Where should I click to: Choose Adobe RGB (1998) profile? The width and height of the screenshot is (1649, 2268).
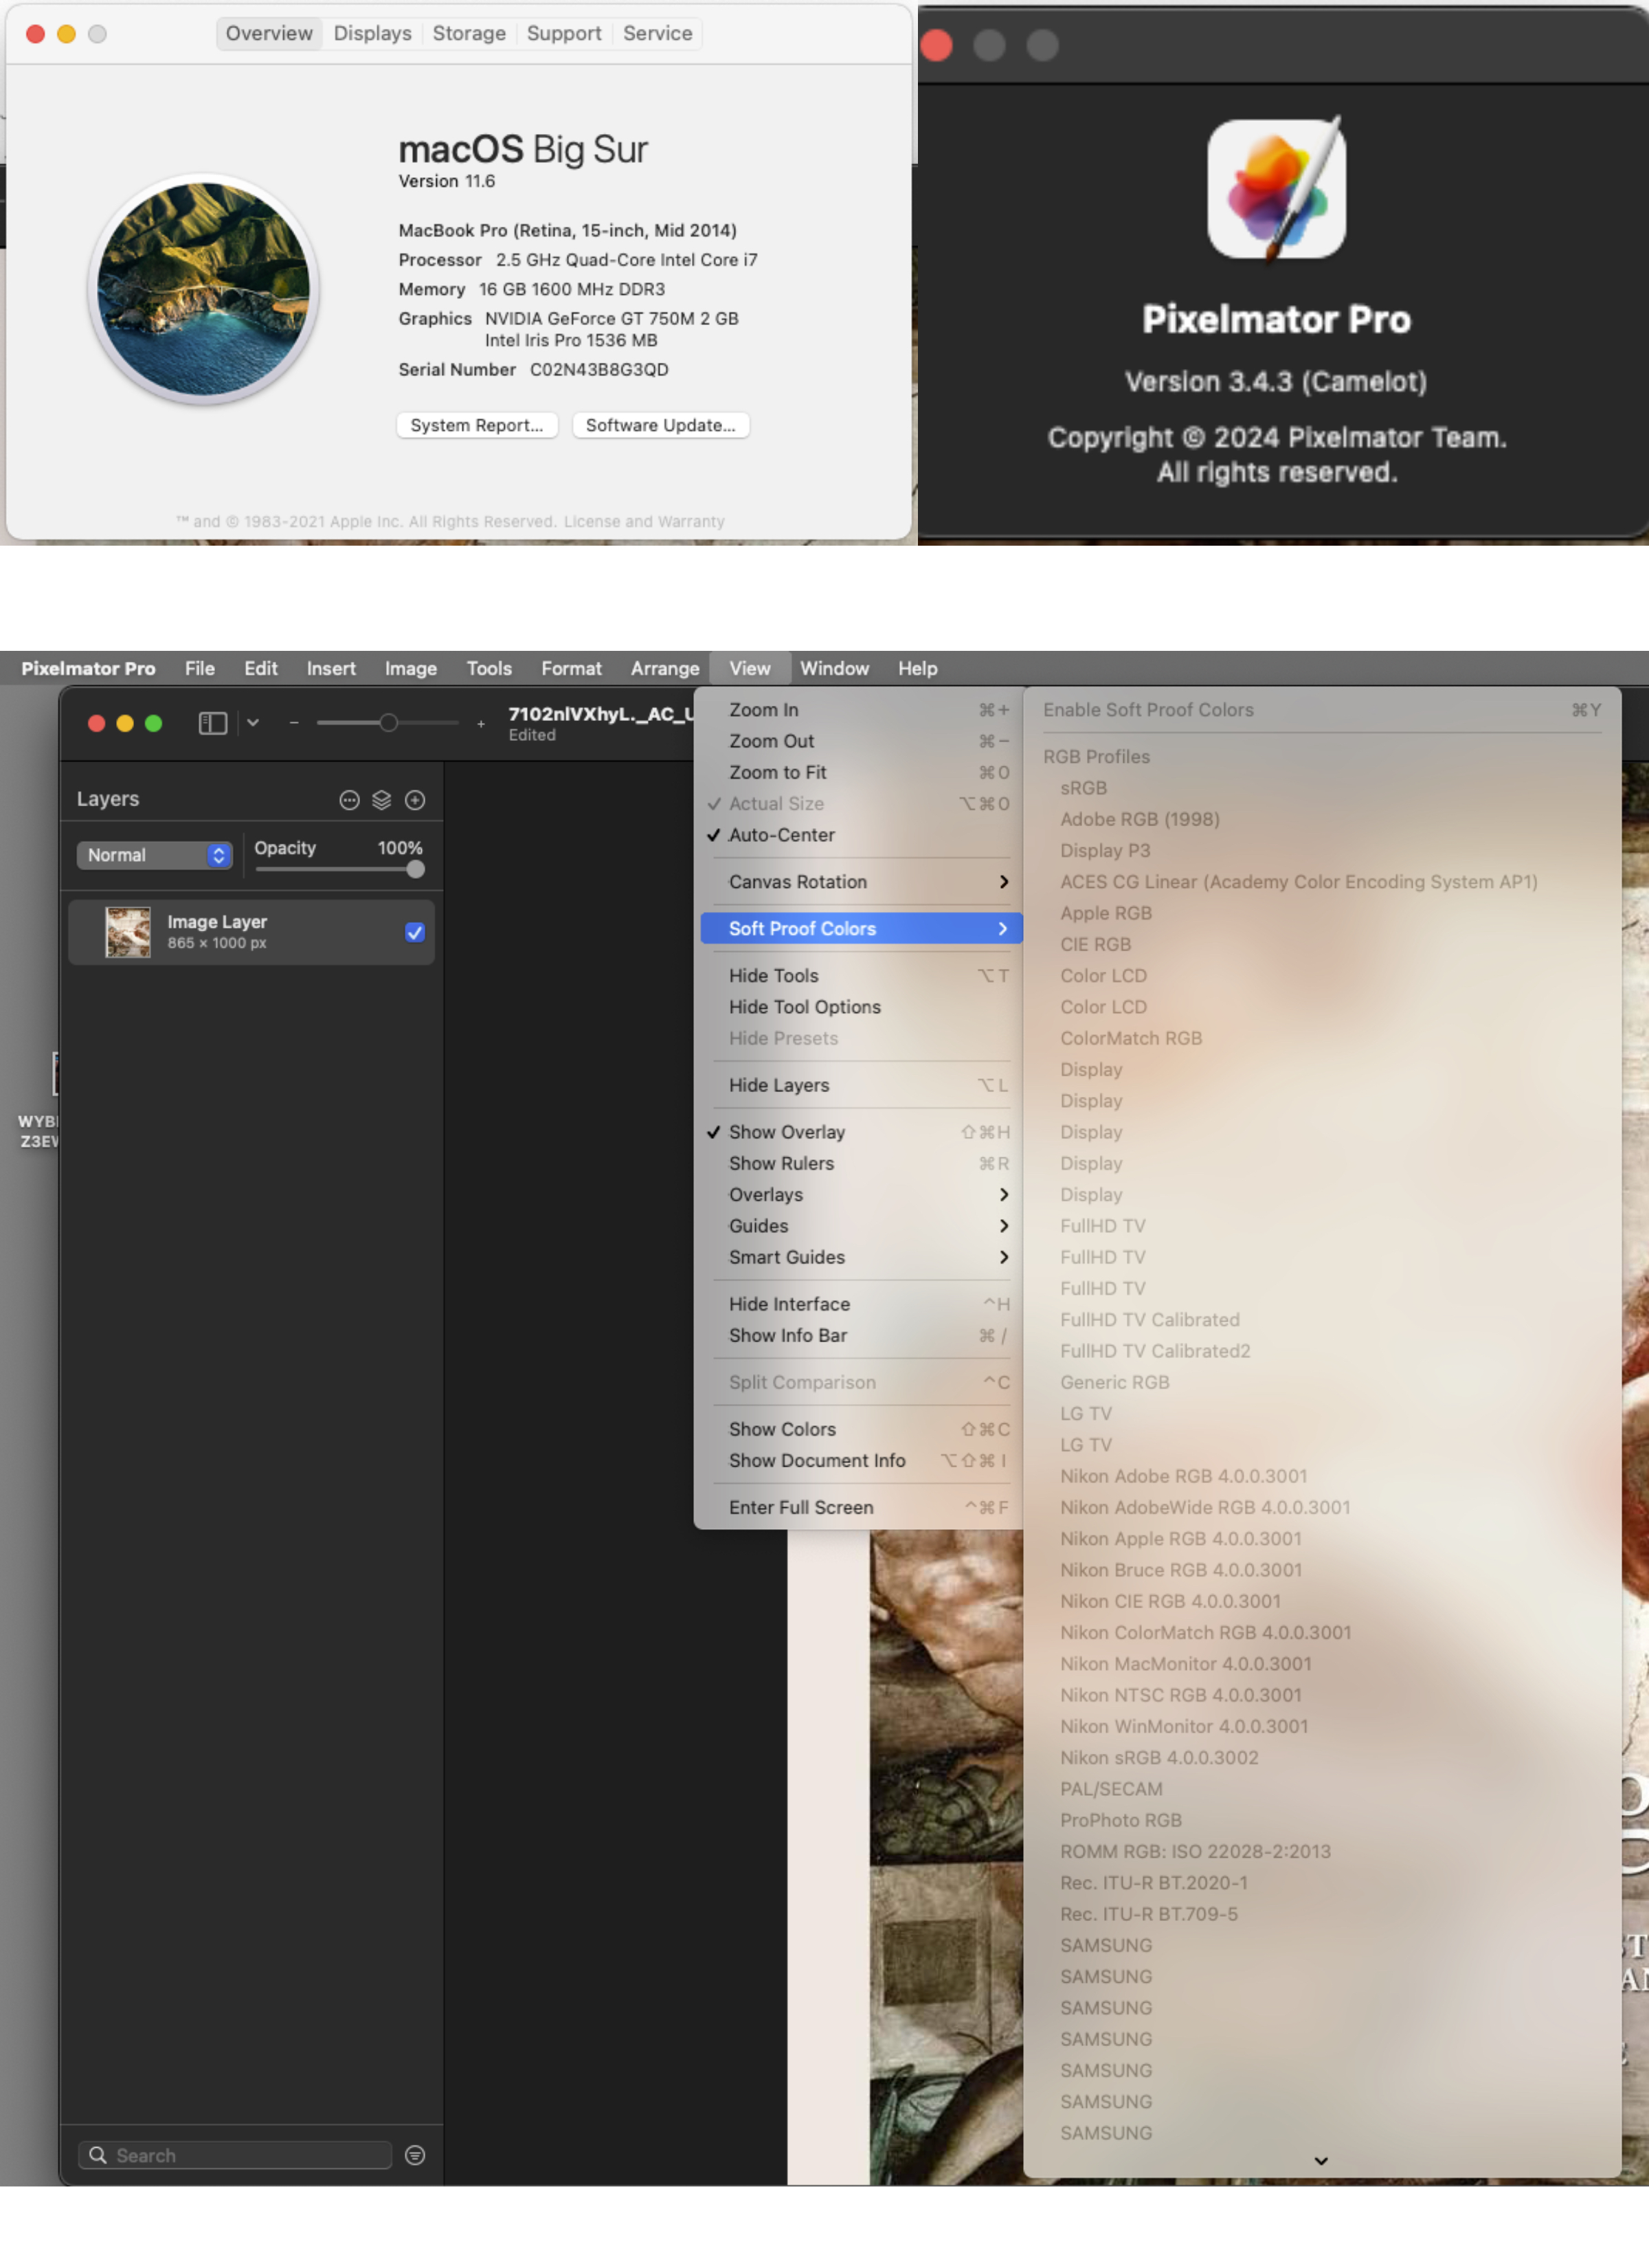(1322, 819)
